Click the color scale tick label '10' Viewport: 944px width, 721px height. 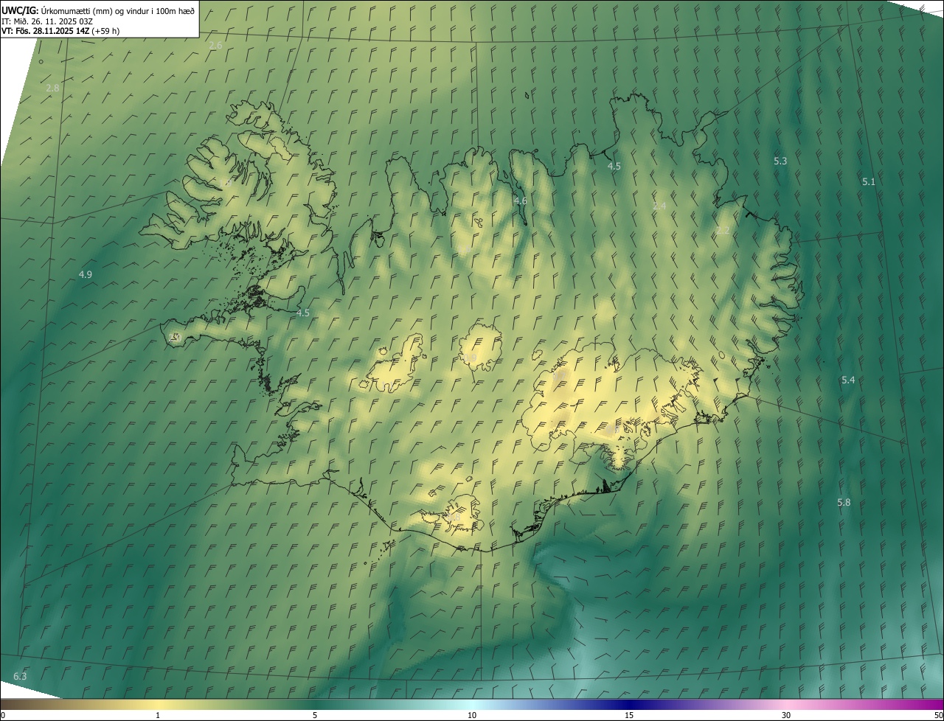(472, 715)
